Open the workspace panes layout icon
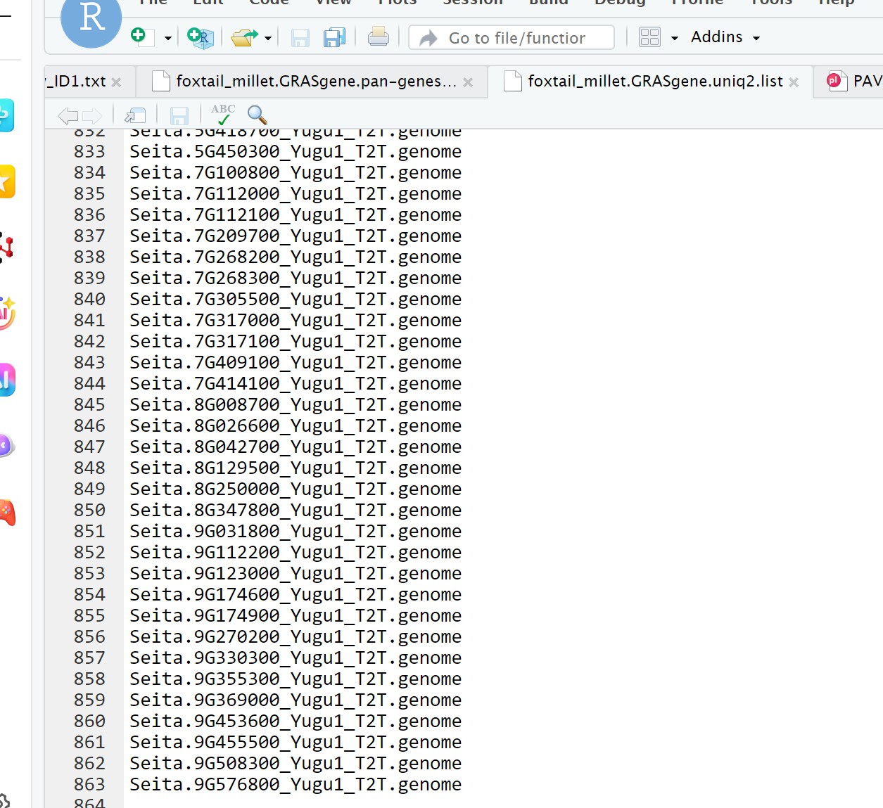883x808 pixels. pyautogui.click(x=649, y=37)
